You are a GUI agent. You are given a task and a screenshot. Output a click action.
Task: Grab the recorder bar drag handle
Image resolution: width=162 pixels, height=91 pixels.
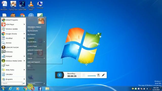[x=84, y=75]
